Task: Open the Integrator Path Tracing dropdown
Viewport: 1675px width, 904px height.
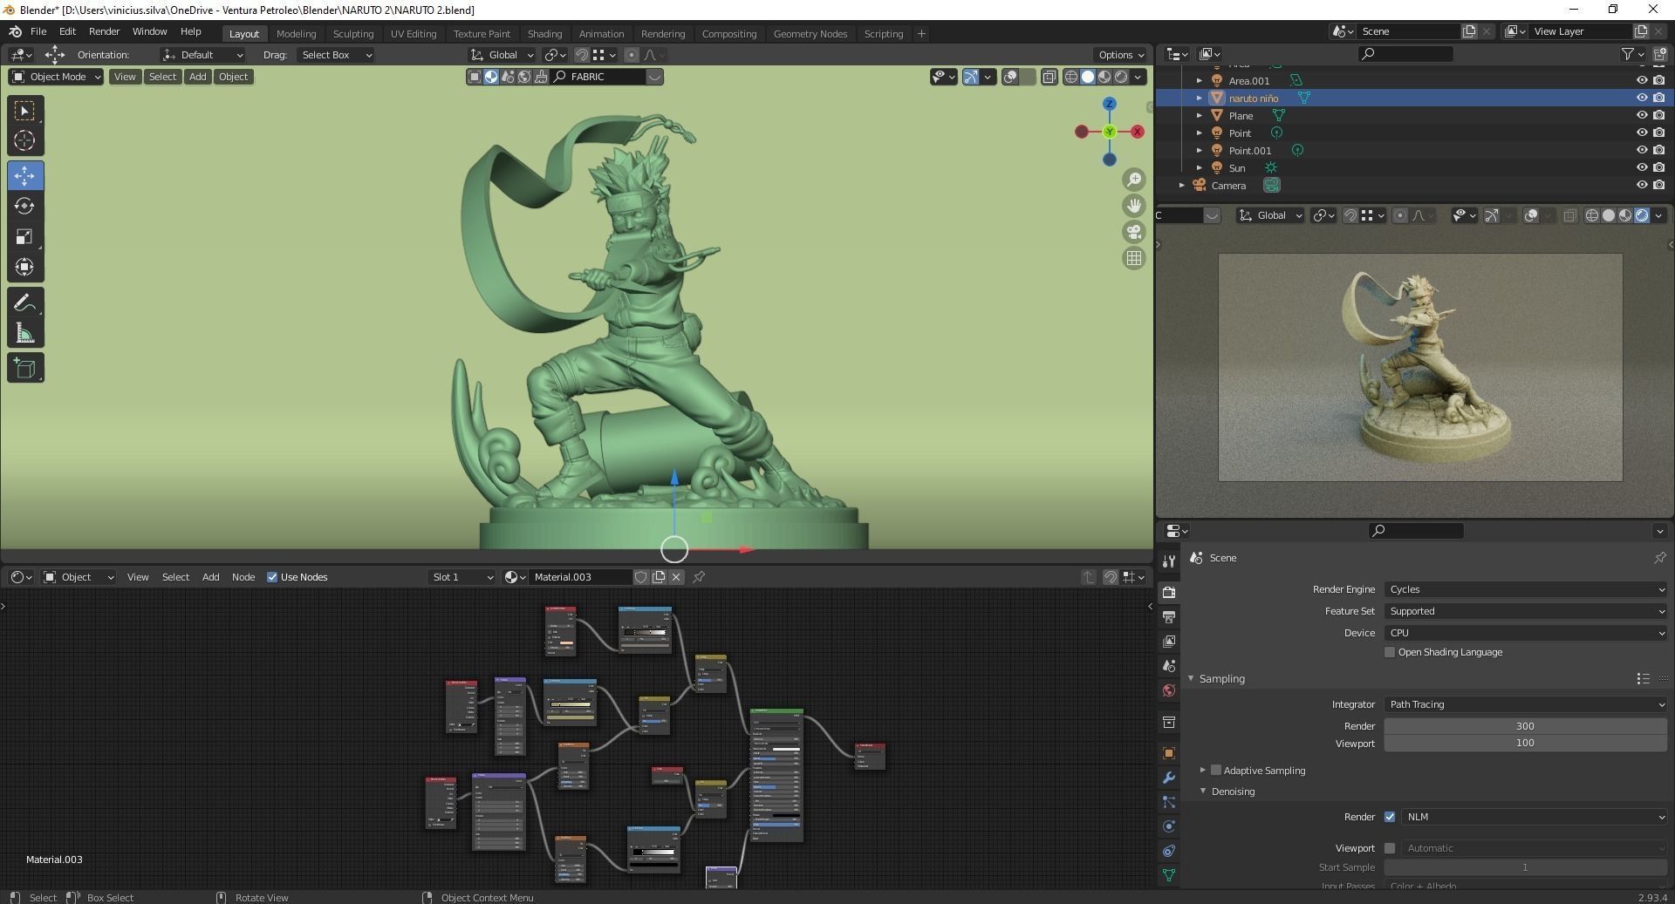Action: [x=1526, y=704]
